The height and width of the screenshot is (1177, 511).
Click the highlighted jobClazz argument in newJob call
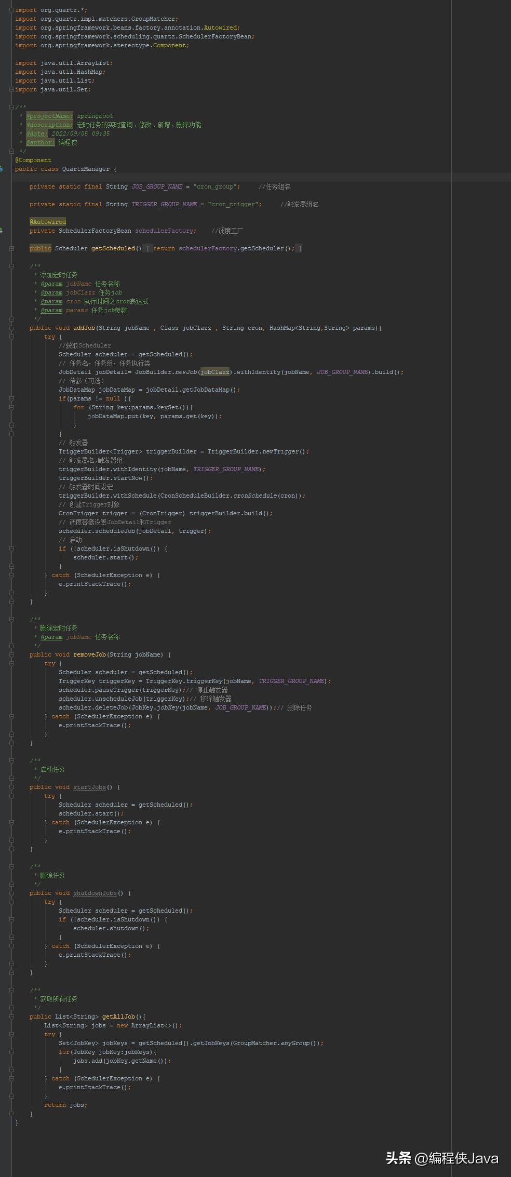215,372
